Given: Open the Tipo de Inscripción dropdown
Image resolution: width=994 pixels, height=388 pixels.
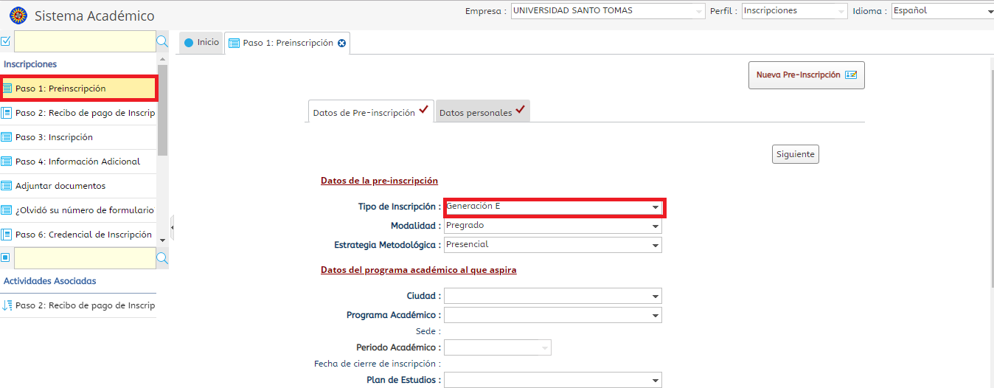Looking at the screenshot, I should 554,207.
